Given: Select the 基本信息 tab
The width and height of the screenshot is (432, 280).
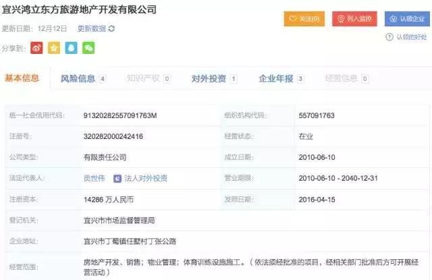Looking at the screenshot, I should tap(22, 78).
